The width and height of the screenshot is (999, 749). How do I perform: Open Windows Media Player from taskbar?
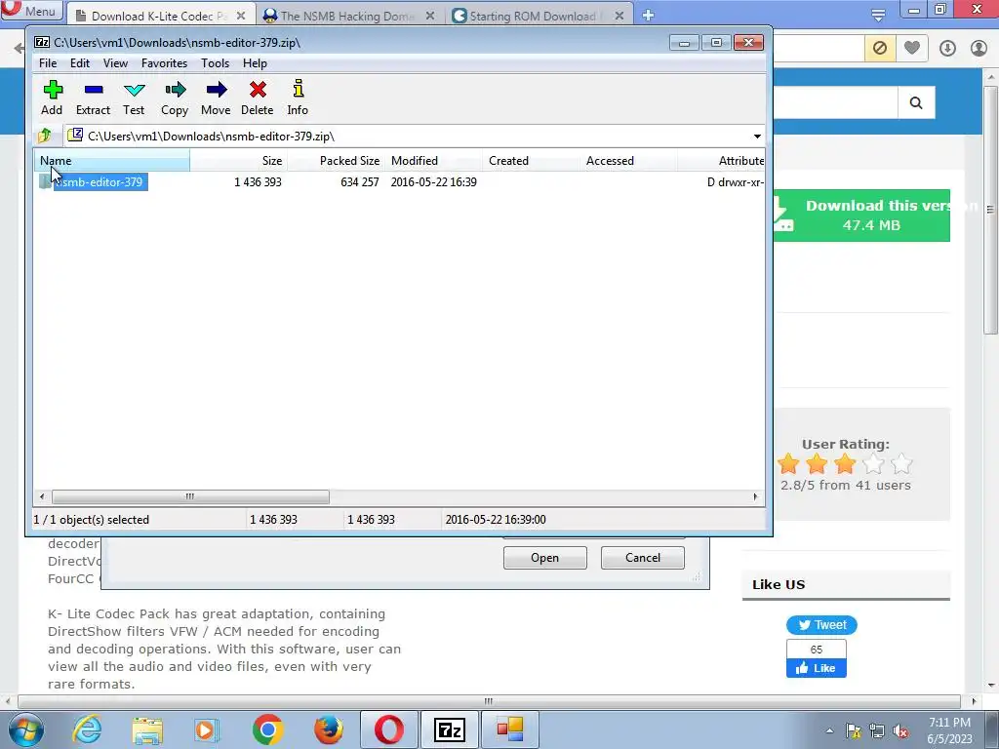(207, 729)
